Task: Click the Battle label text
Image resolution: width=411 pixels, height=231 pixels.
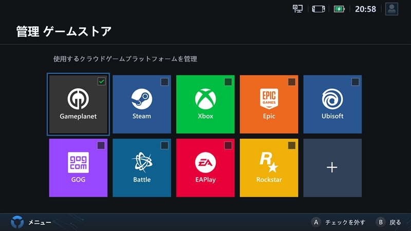Action: 142,180
